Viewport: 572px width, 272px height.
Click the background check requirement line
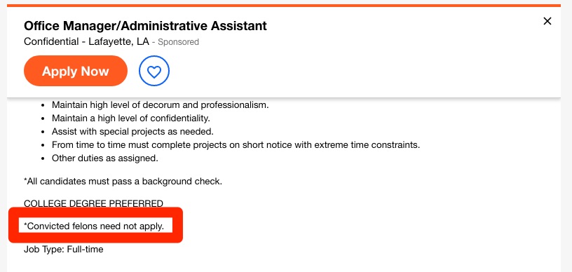123,181
